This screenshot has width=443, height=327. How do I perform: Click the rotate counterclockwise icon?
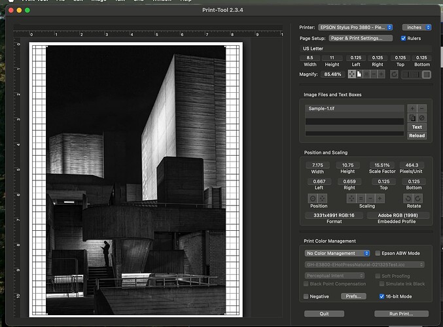tap(409, 198)
